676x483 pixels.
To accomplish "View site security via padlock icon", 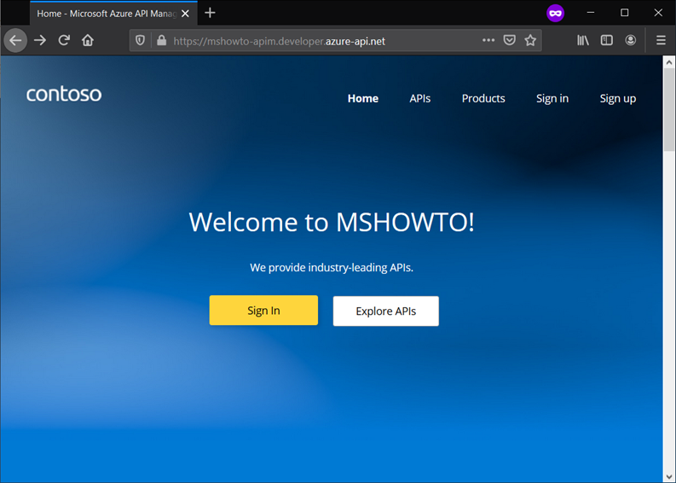I will (x=162, y=41).
